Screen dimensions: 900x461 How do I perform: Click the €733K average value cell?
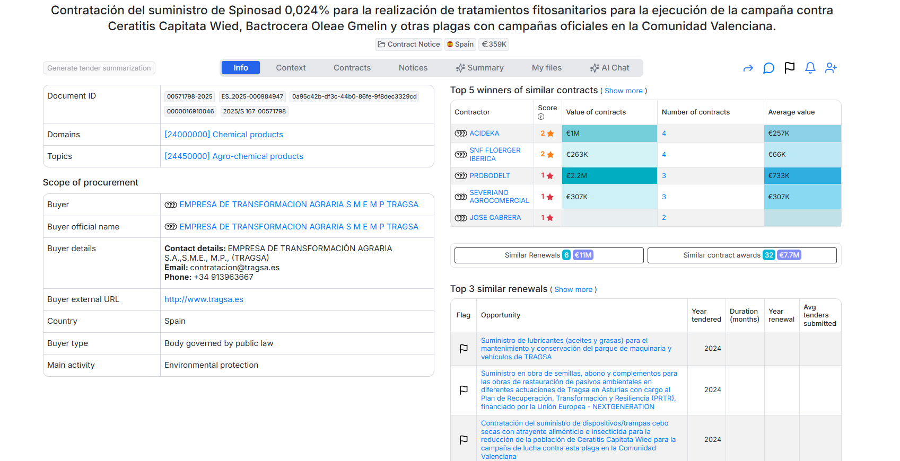point(802,176)
